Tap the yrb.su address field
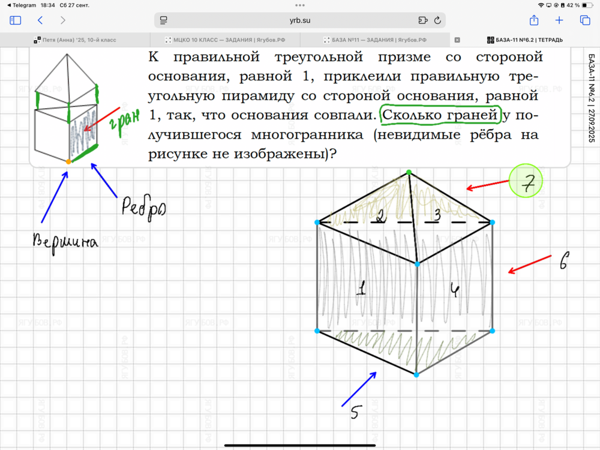 coord(300,20)
